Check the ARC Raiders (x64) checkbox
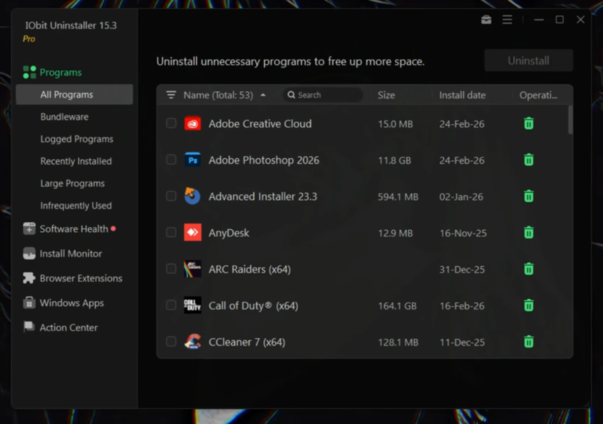The width and height of the screenshot is (603, 424). [x=171, y=269]
